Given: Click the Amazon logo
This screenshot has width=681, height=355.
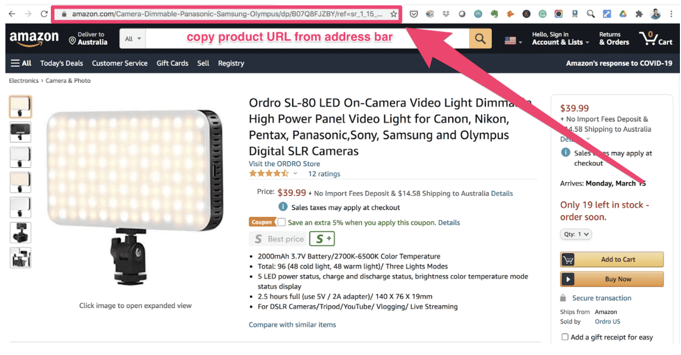Looking at the screenshot, I should click(x=34, y=38).
